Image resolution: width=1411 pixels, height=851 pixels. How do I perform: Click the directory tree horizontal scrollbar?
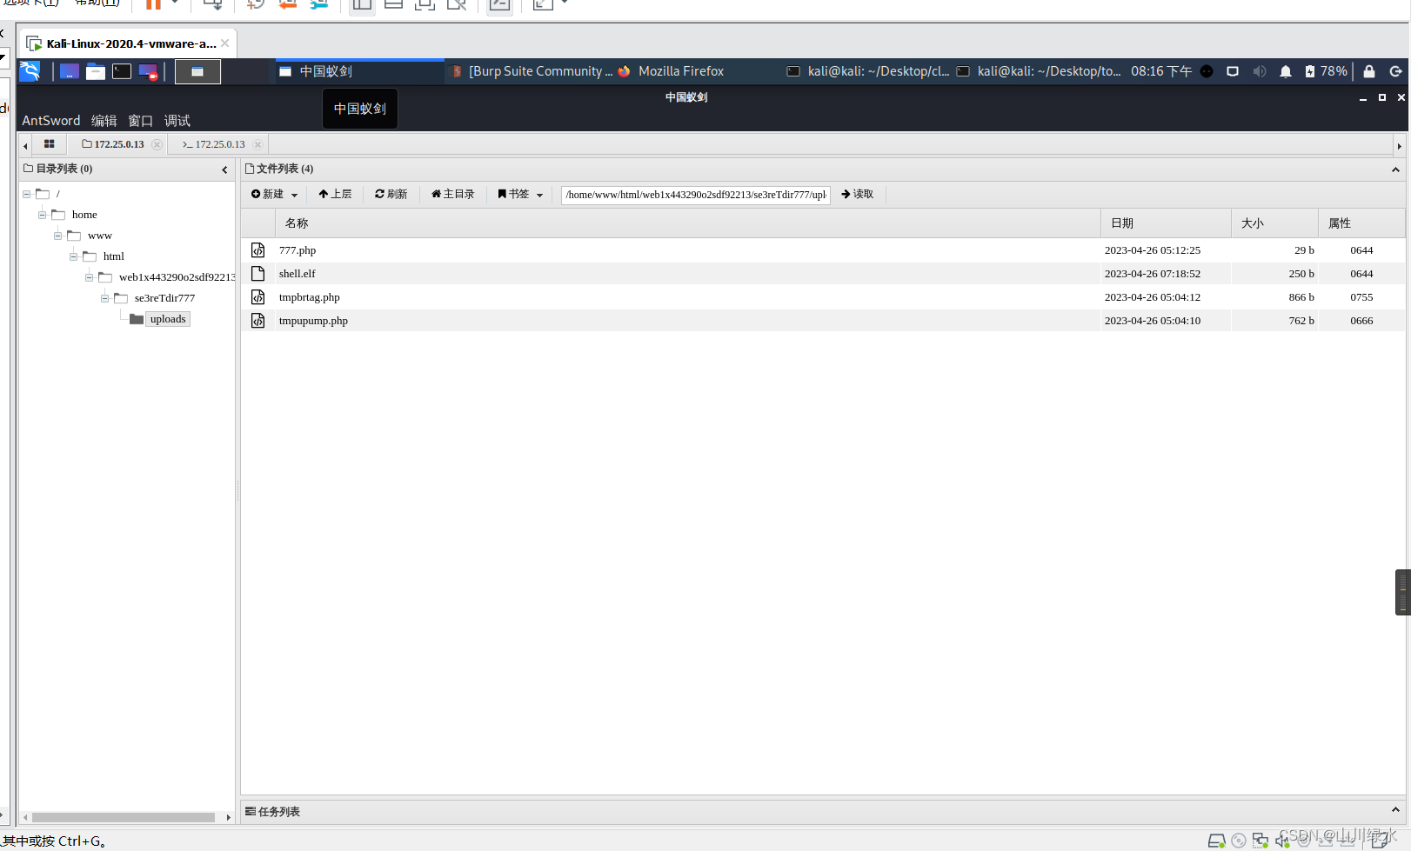pyautogui.click(x=124, y=817)
